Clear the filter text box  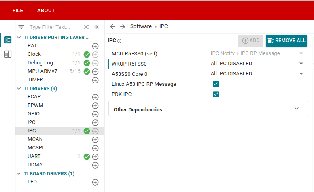pos(86,27)
